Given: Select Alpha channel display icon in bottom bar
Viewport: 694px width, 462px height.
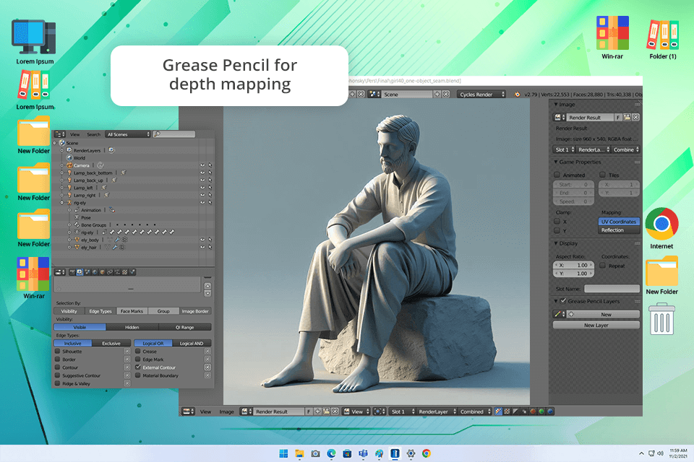Looking at the screenshot, I should pyautogui.click(x=515, y=411).
